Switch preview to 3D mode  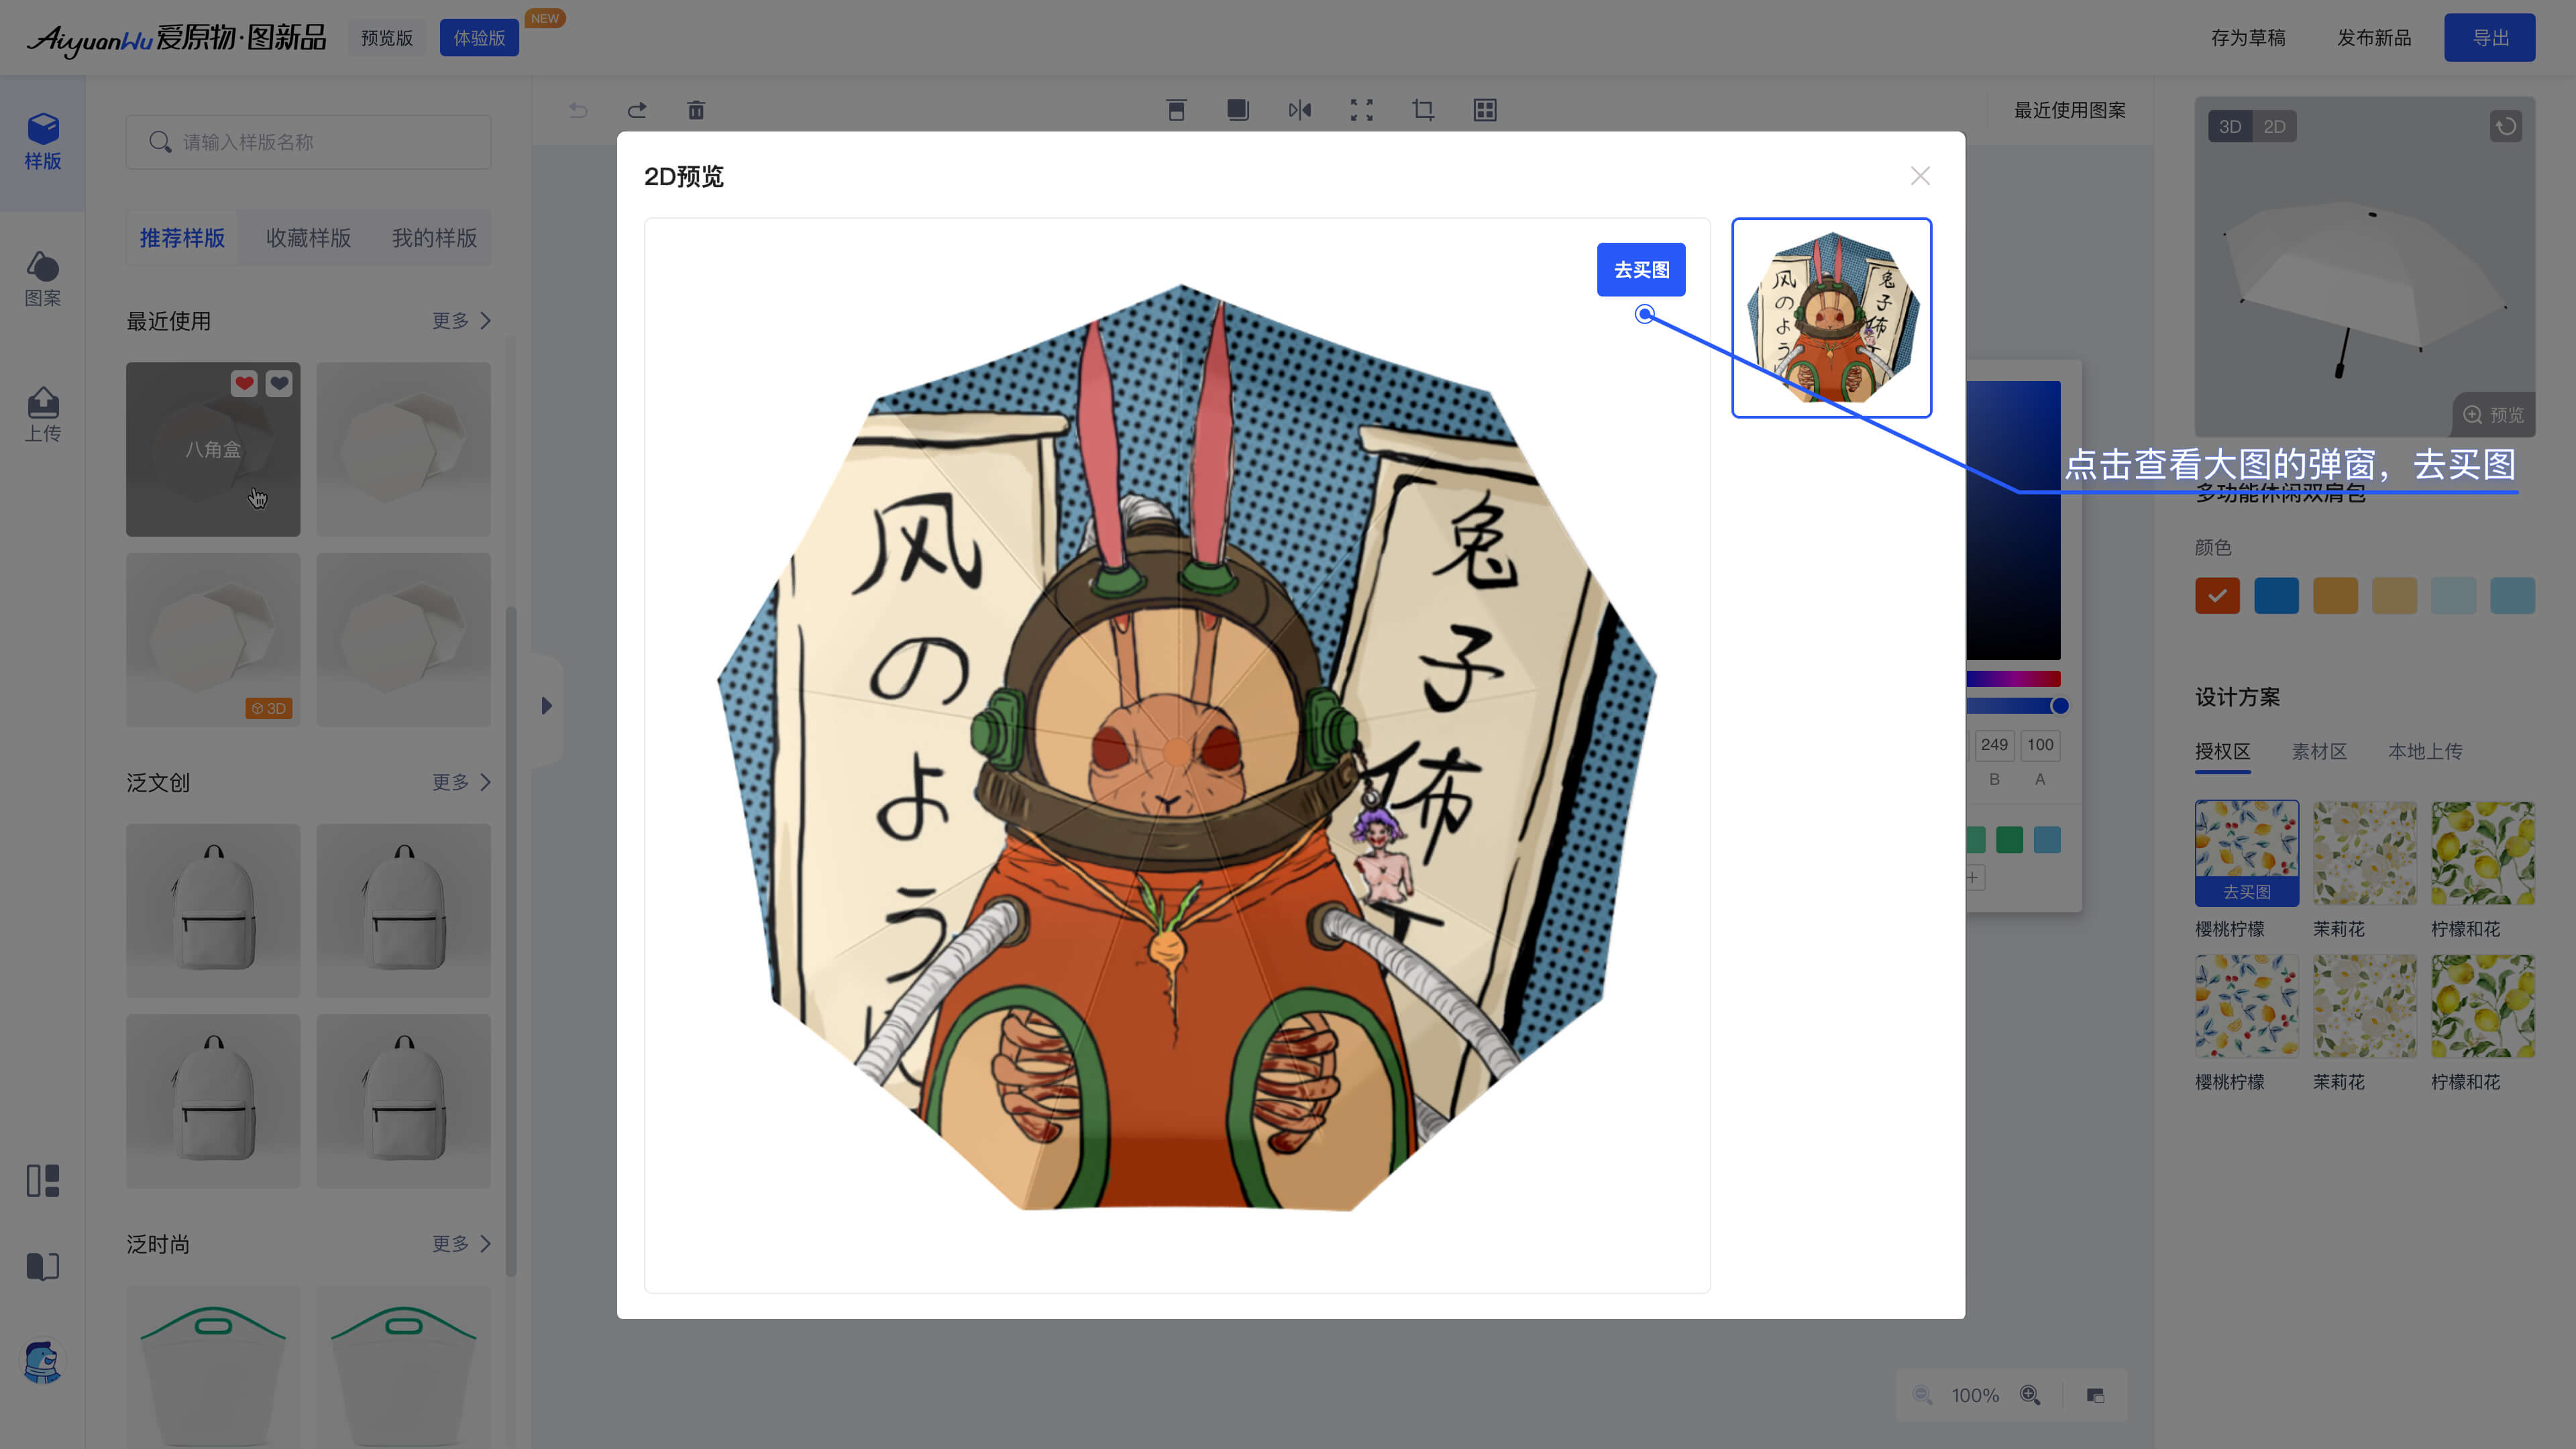click(x=2230, y=126)
